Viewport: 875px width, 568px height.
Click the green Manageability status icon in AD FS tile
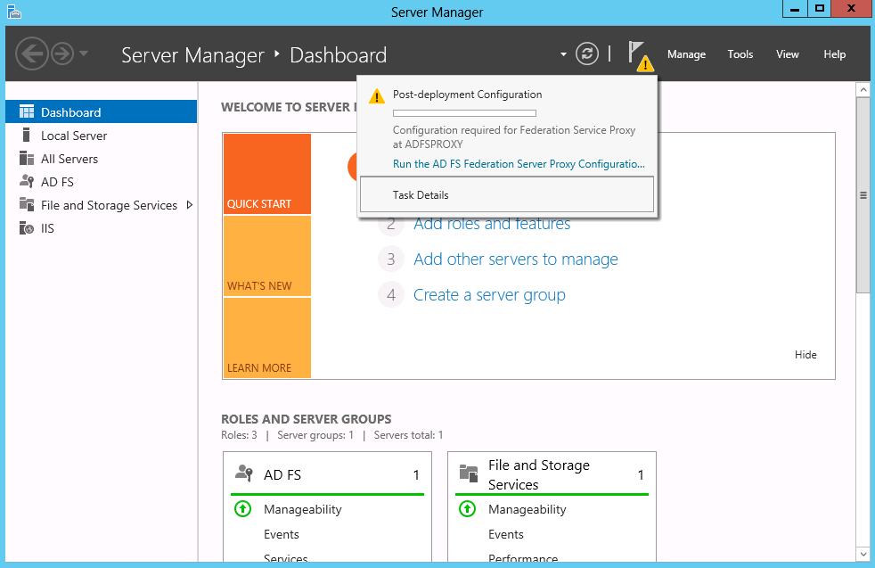[x=242, y=509]
